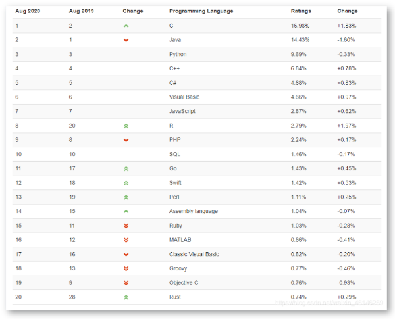Click the double green up arrow for R
The width and height of the screenshot is (395, 319).
[126, 126]
